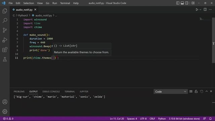The image size is (215, 121).
Task: Click on line number 5 gutter
Action: click(x=17, y=35)
